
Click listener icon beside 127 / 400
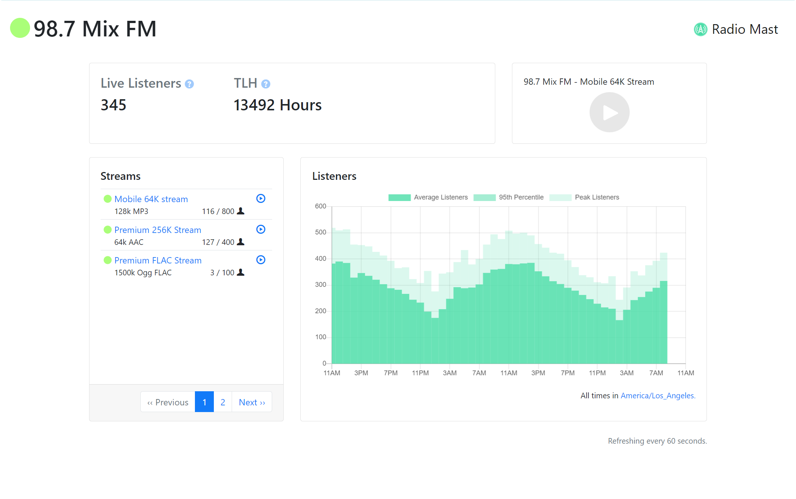[x=241, y=242]
